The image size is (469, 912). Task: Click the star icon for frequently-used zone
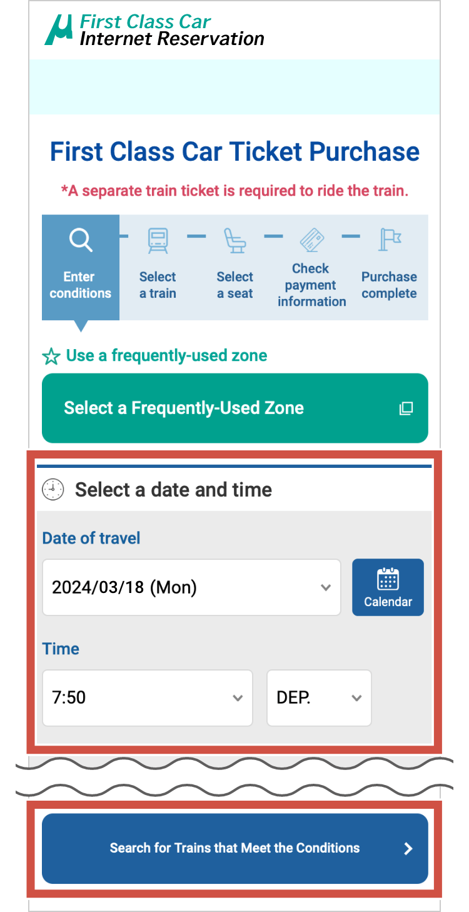coord(51,357)
